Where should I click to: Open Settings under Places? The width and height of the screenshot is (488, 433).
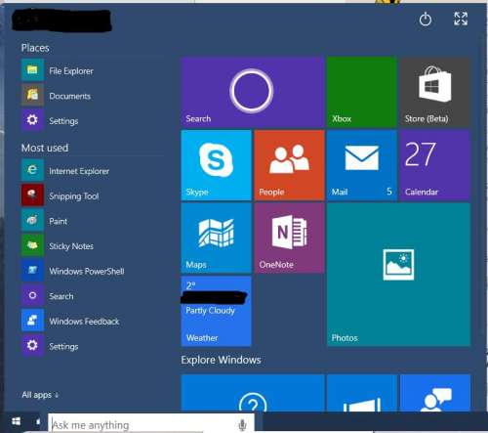[x=50, y=120]
